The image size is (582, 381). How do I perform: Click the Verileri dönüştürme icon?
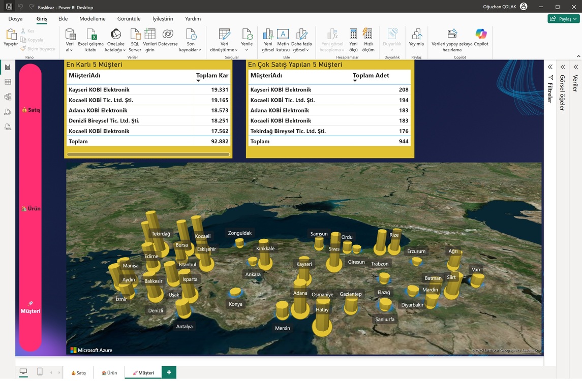[x=224, y=34]
